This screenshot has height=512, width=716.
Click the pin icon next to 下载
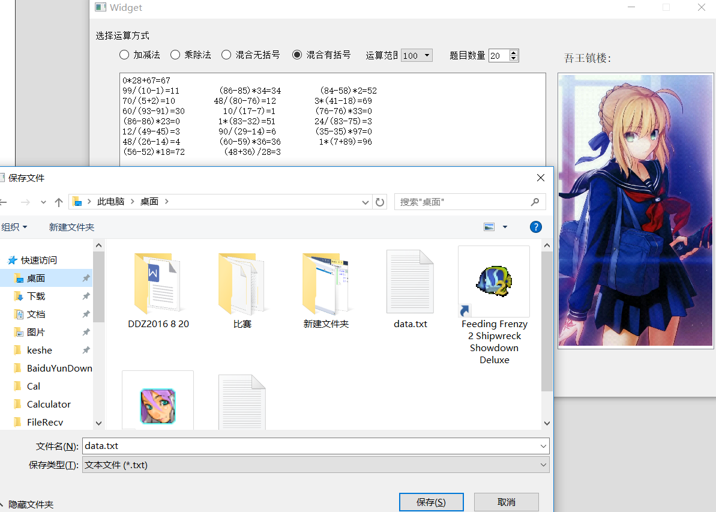[86, 296]
